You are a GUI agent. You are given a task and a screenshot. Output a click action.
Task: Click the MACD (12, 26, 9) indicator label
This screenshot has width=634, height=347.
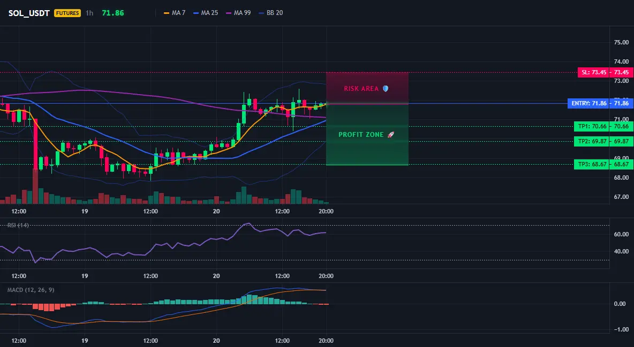[31, 290]
